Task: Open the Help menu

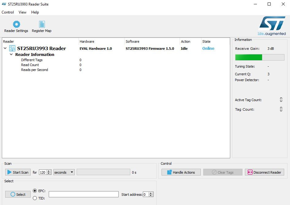Action: coord(35,12)
